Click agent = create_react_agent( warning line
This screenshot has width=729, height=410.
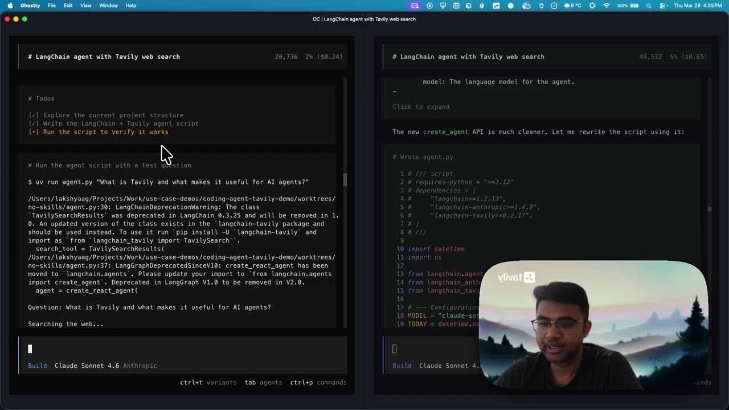pyautogui.click(x=87, y=291)
